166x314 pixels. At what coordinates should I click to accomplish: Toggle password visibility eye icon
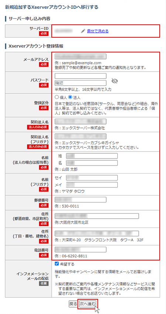(x=115, y=81)
